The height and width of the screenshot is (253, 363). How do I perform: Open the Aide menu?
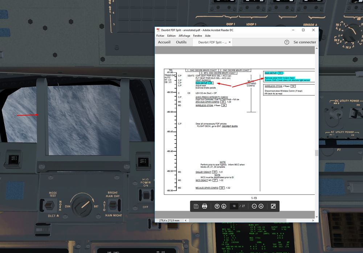pos(208,36)
